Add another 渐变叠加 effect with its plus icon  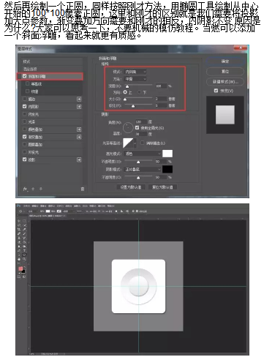click(79, 137)
